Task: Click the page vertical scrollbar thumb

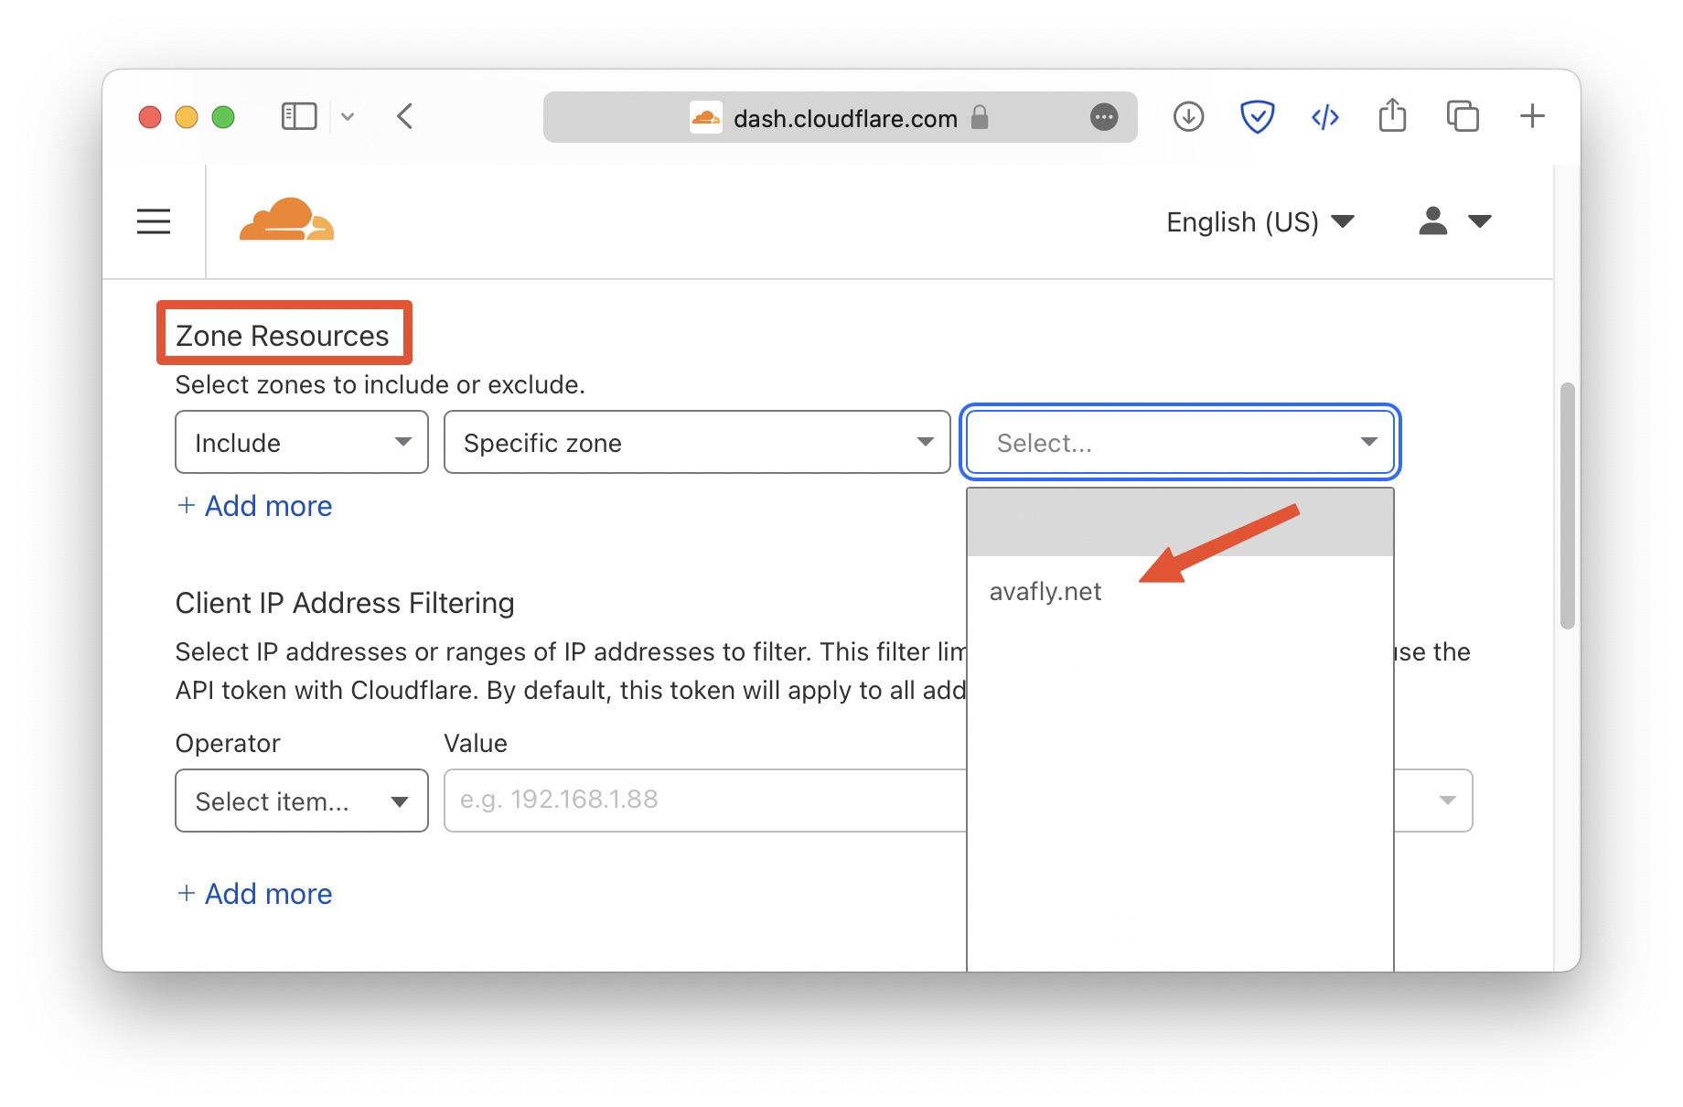Action: pos(1567,506)
